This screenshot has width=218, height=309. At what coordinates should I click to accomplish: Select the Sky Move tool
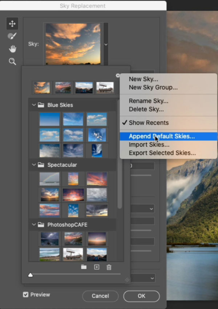tap(12, 24)
